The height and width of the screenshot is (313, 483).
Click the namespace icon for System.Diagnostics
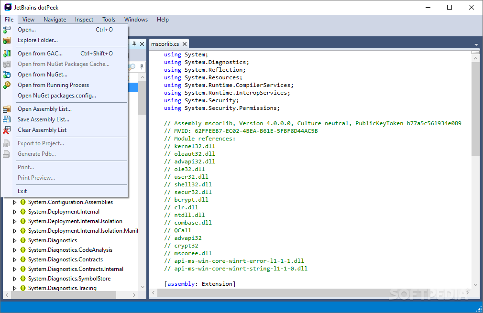[x=23, y=240]
